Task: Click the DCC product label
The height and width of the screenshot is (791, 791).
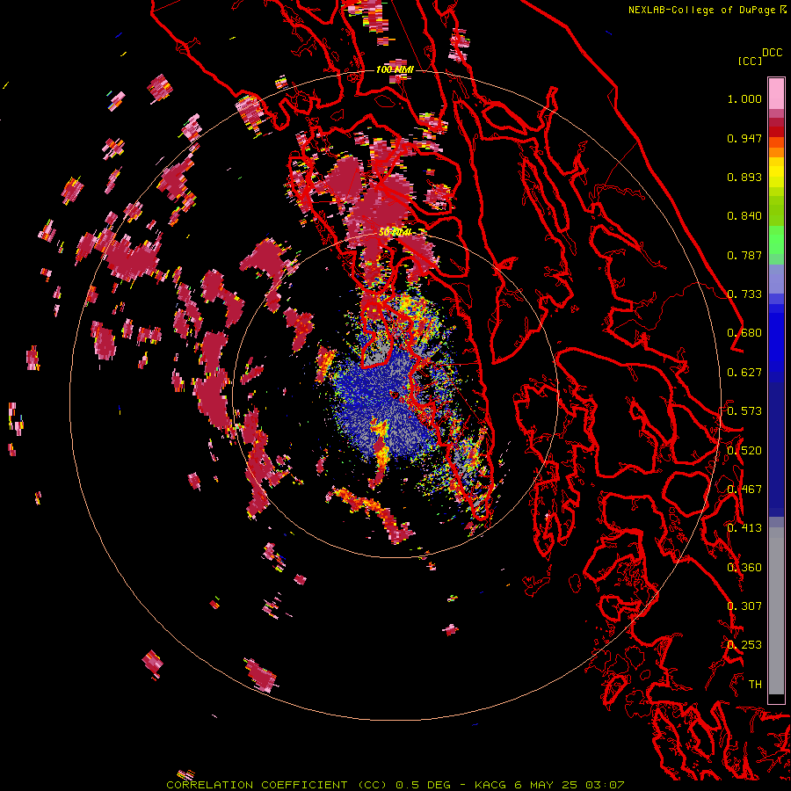Action: 773,52
